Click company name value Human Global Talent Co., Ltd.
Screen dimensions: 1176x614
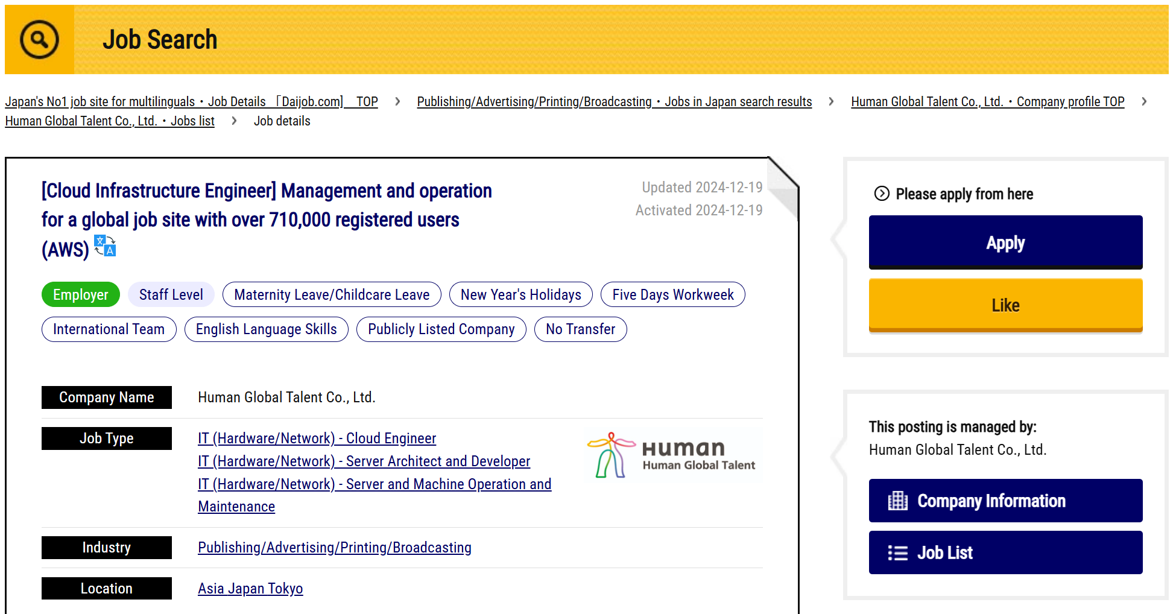click(x=287, y=397)
